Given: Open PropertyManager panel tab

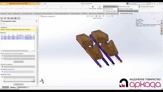Looking at the screenshot, I should click(x=5, y=18).
